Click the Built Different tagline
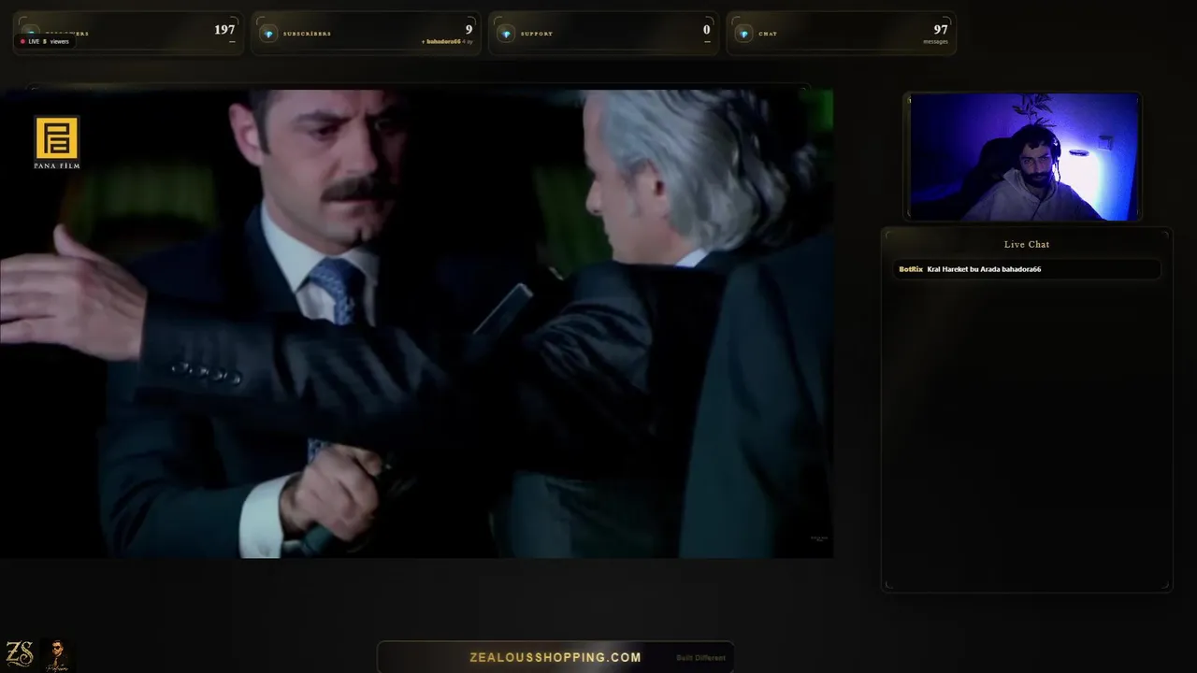 (x=701, y=658)
